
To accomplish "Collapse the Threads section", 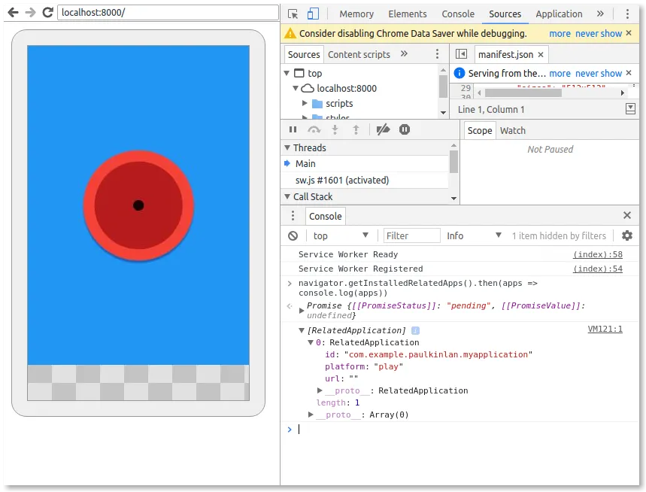I will point(287,148).
